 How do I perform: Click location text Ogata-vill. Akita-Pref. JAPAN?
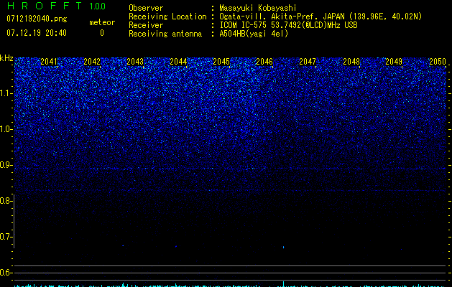(x=282, y=17)
